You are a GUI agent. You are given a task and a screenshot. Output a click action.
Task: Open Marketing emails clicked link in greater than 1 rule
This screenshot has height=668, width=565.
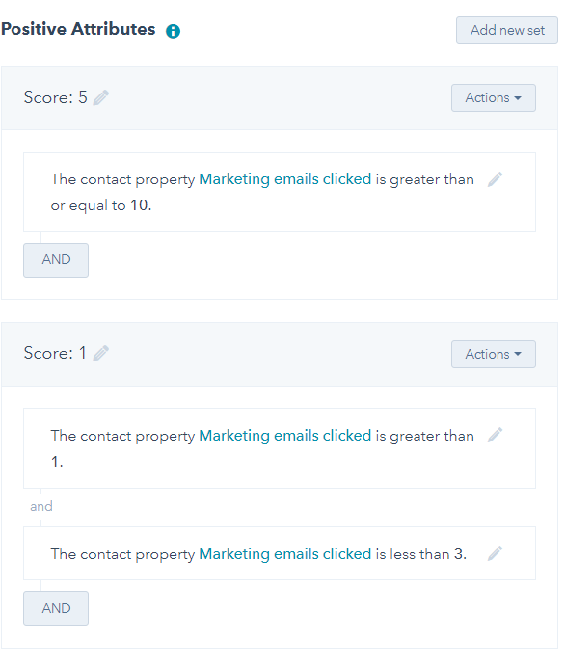coord(285,436)
